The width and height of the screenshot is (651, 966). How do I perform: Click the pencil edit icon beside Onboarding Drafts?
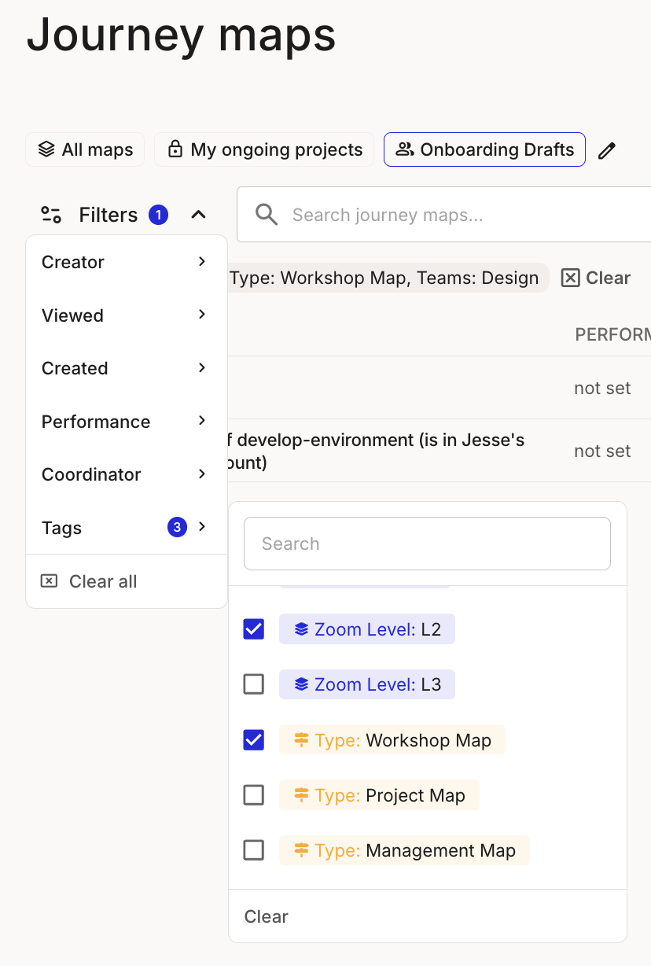tap(606, 151)
